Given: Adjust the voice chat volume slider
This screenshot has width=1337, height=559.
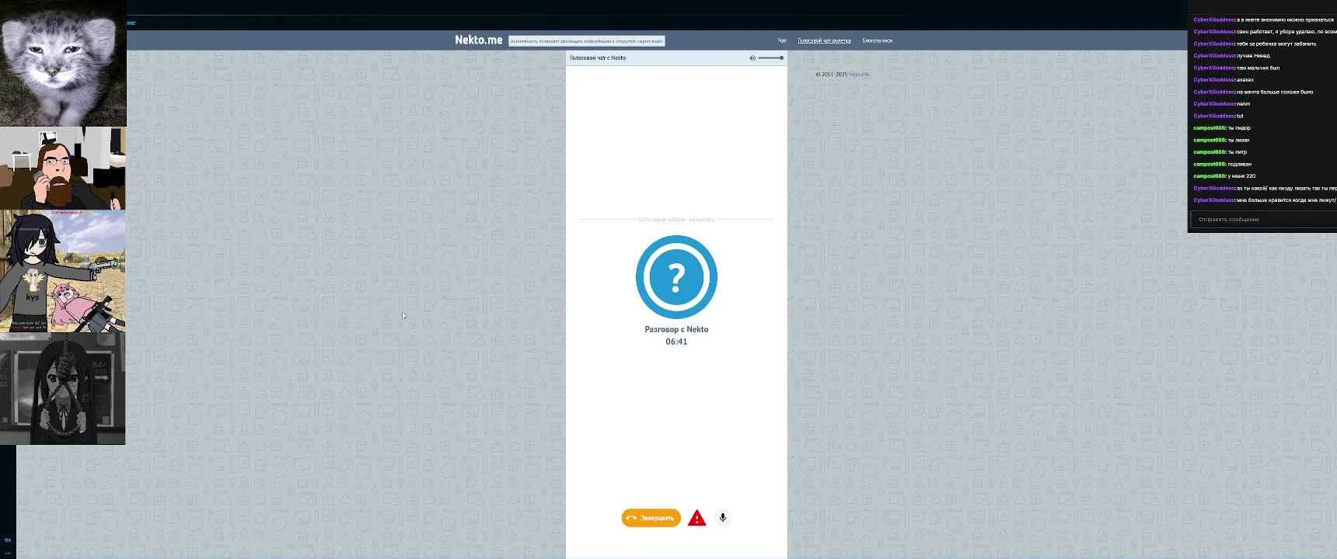Looking at the screenshot, I should coord(771,58).
